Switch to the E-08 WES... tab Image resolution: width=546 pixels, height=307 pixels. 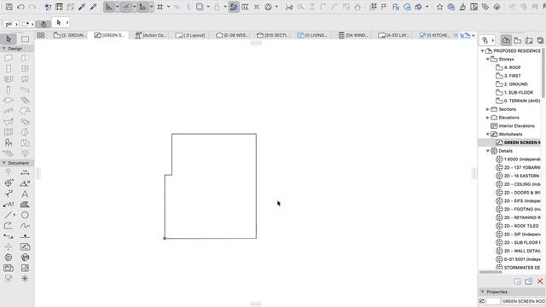click(x=232, y=35)
